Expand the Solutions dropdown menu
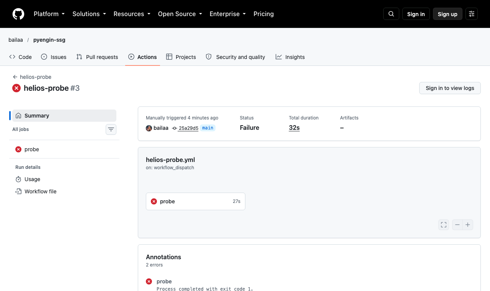 (x=89, y=14)
